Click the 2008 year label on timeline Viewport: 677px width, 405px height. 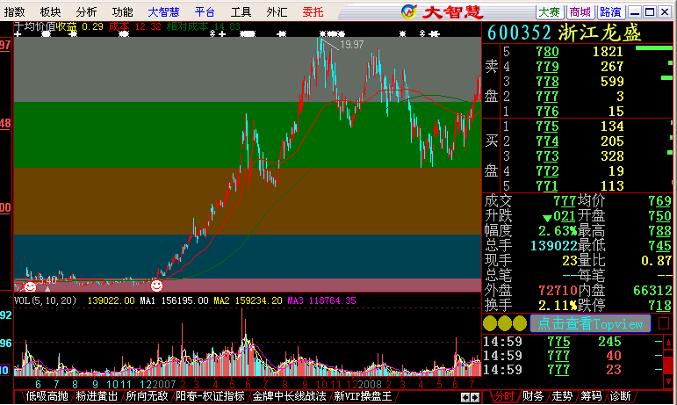[x=370, y=384]
